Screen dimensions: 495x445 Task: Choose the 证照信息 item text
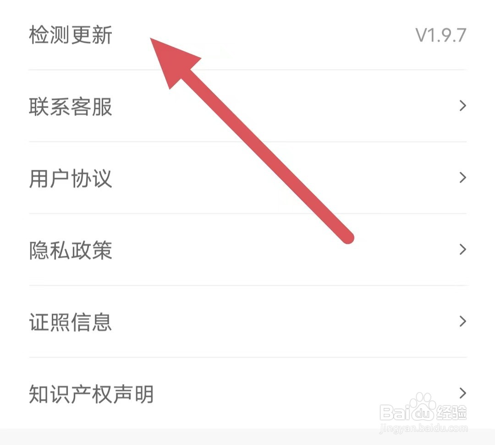tap(71, 322)
